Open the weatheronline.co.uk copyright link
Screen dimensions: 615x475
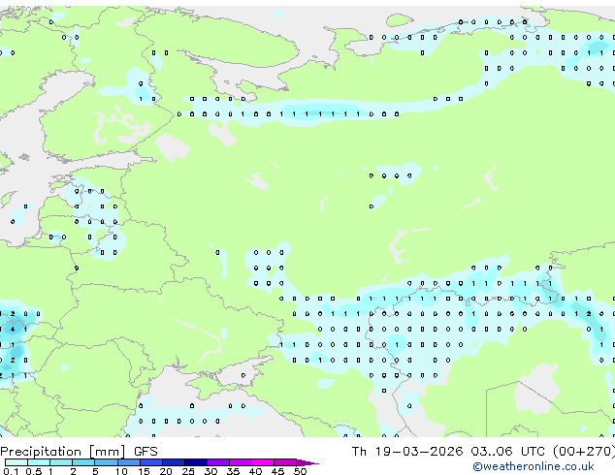533,467
